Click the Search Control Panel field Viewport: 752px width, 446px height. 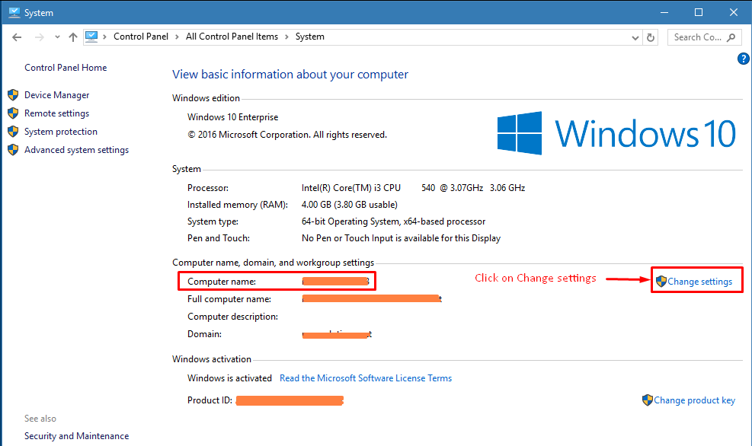[698, 37]
